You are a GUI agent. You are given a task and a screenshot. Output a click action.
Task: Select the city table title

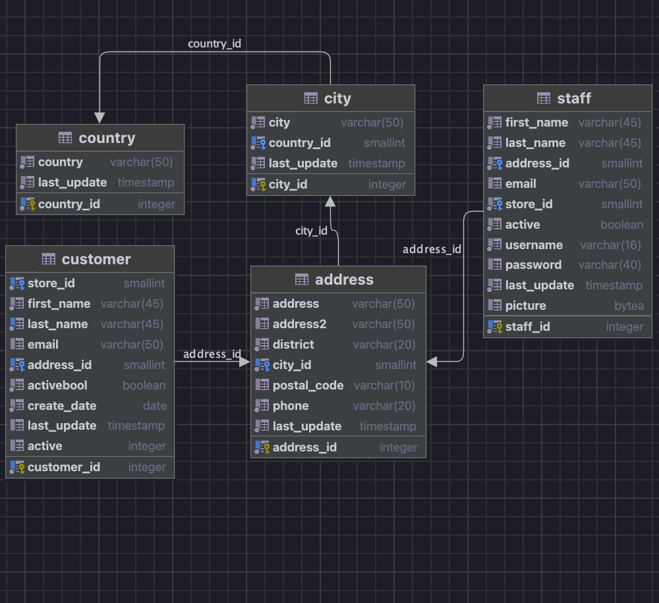point(337,99)
